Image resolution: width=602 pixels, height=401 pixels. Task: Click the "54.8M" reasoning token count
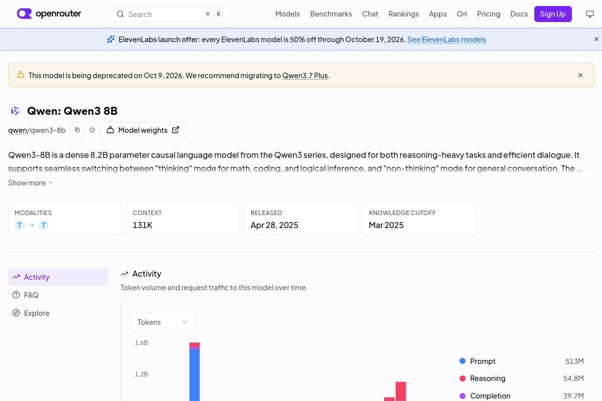(x=573, y=378)
